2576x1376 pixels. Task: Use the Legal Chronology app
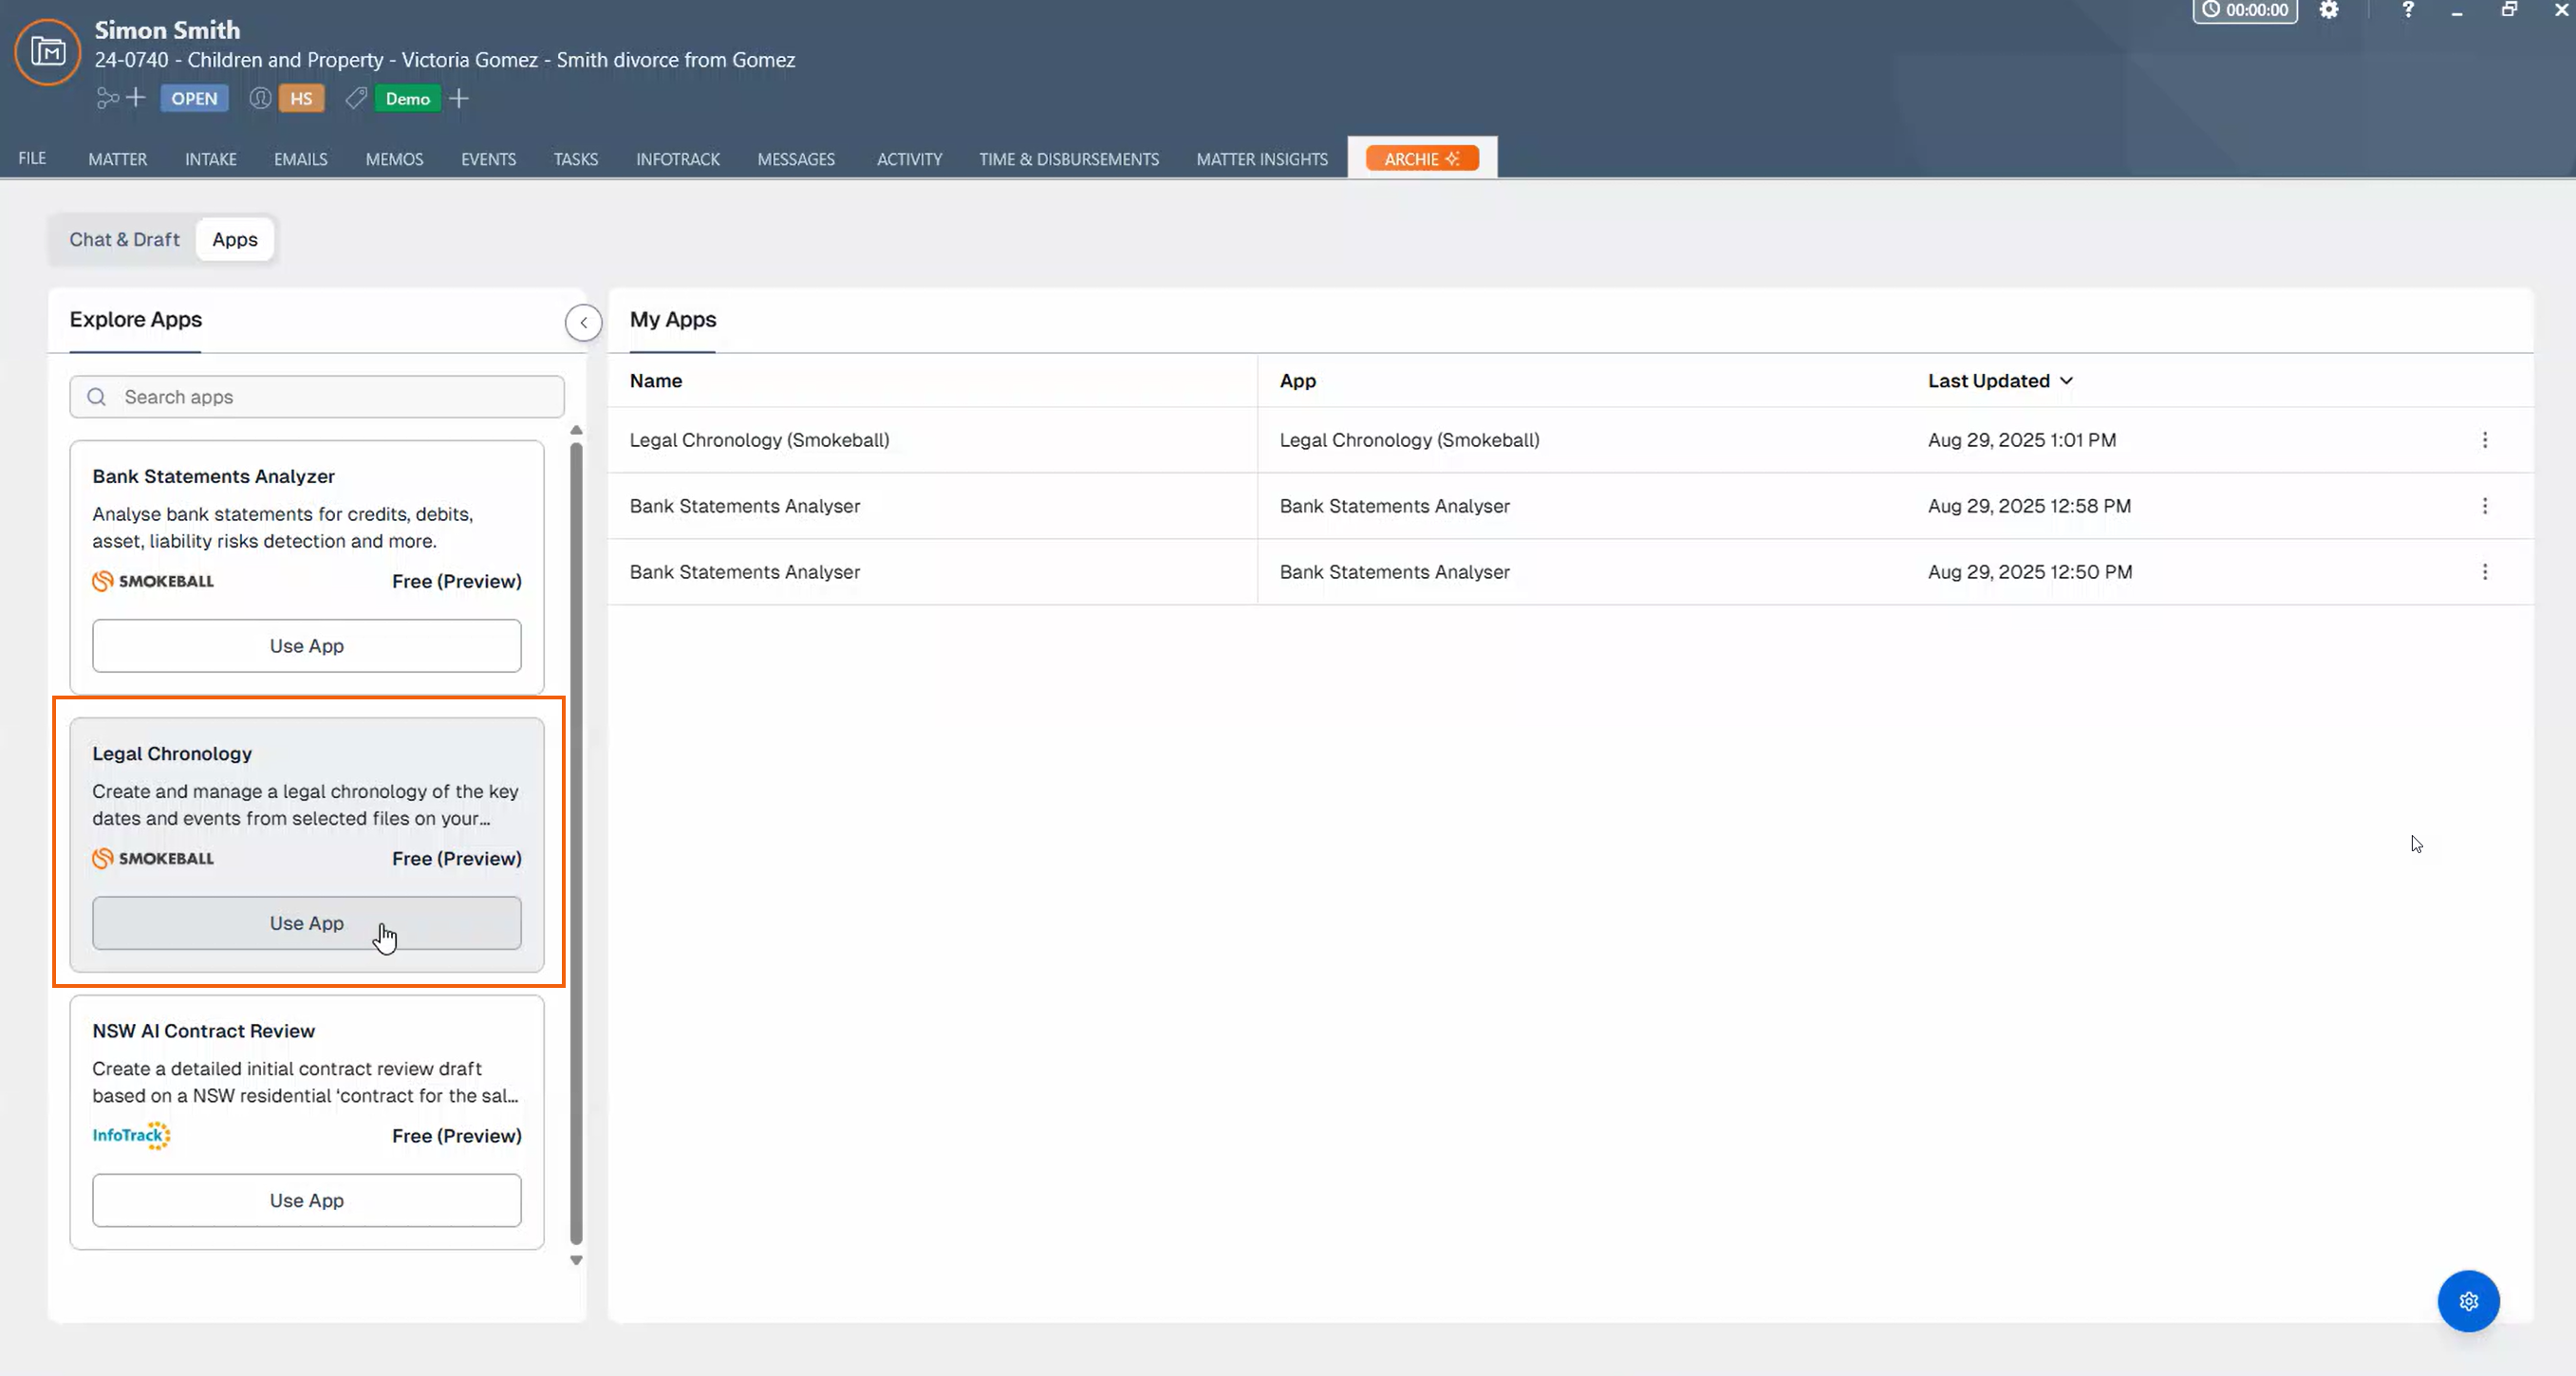307,923
